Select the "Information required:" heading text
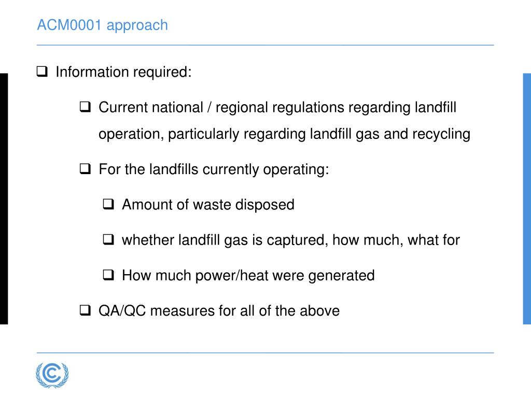The image size is (531, 398). click(x=123, y=72)
